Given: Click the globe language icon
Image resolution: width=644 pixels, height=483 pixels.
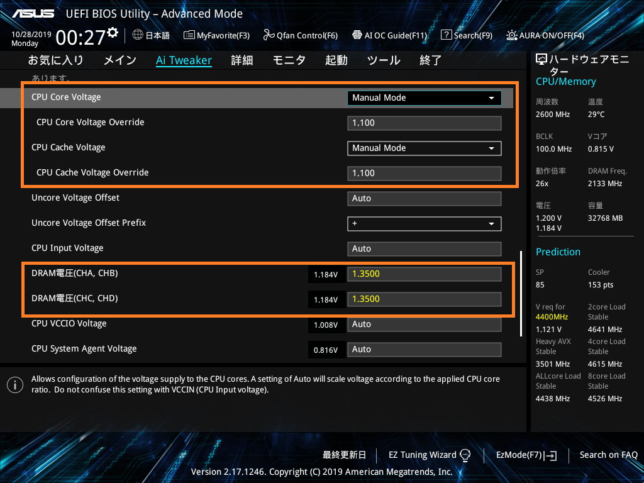Looking at the screenshot, I should click(138, 35).
